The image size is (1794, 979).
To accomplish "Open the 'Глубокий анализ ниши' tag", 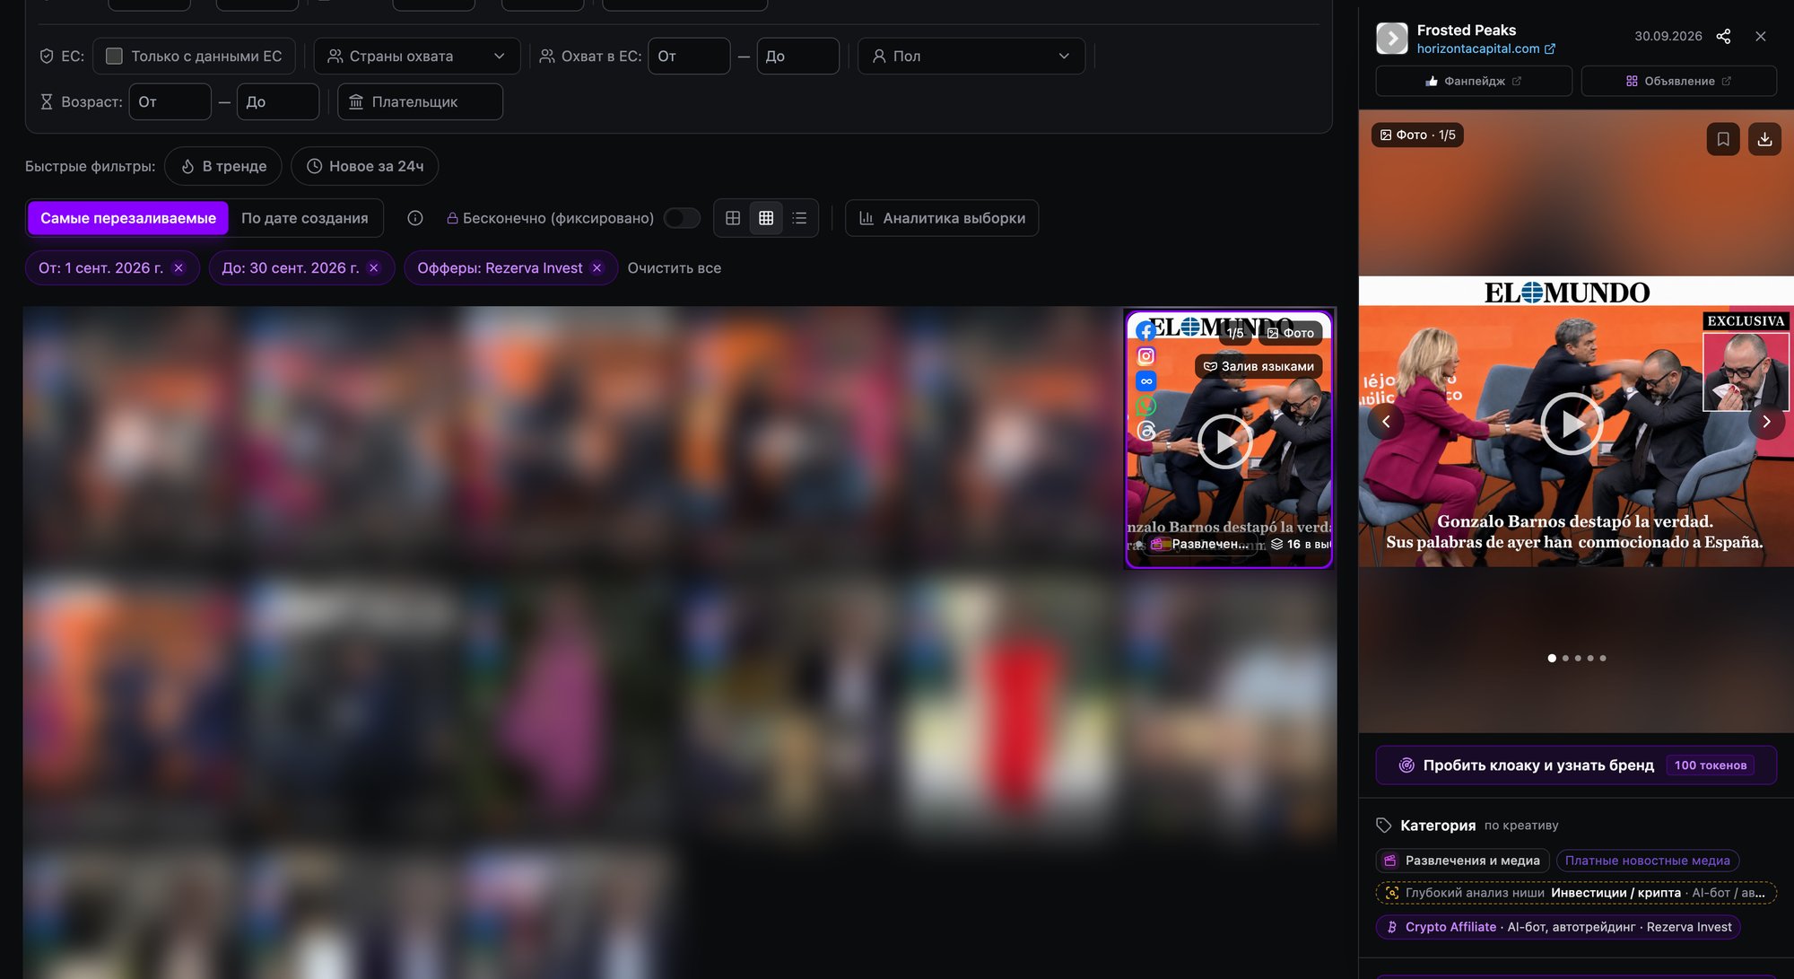I will click(1576, 893).
